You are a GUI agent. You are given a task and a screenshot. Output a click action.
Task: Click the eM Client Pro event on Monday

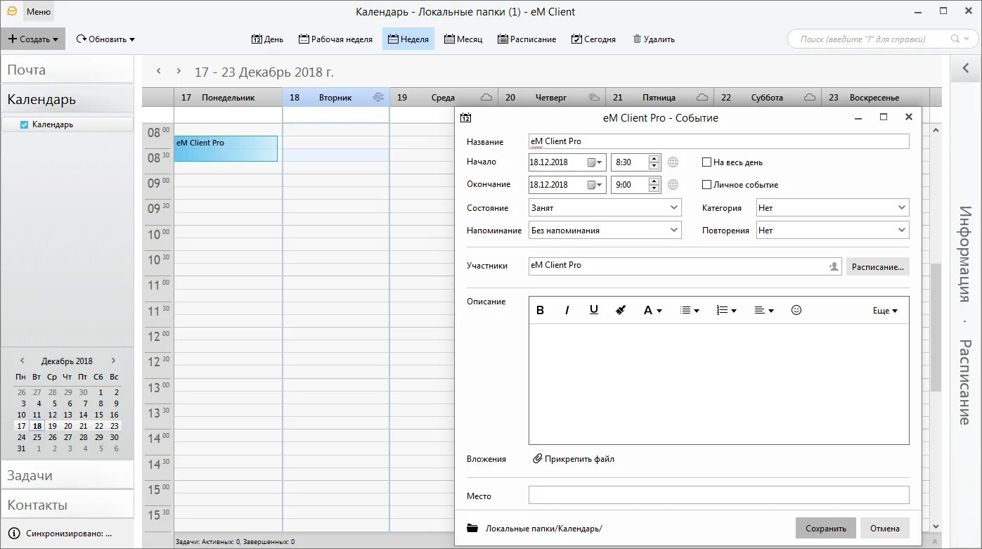(x=226, y=148)
